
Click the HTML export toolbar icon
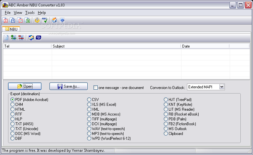pos(13,20)
